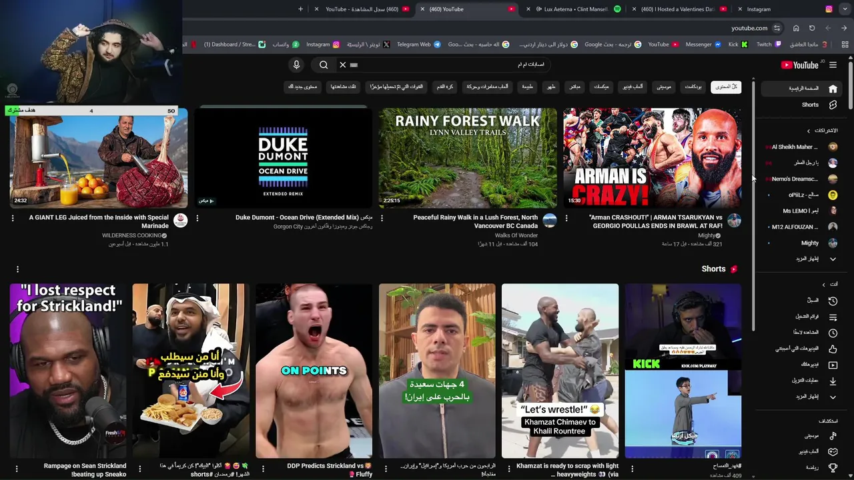Screen dimensions: 854x480
Task: Open Liked videos thumbs-up icon
Action: coord(833,349)
